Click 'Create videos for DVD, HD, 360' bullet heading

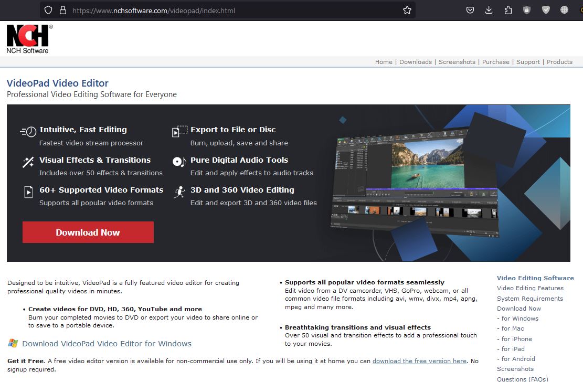115,309
